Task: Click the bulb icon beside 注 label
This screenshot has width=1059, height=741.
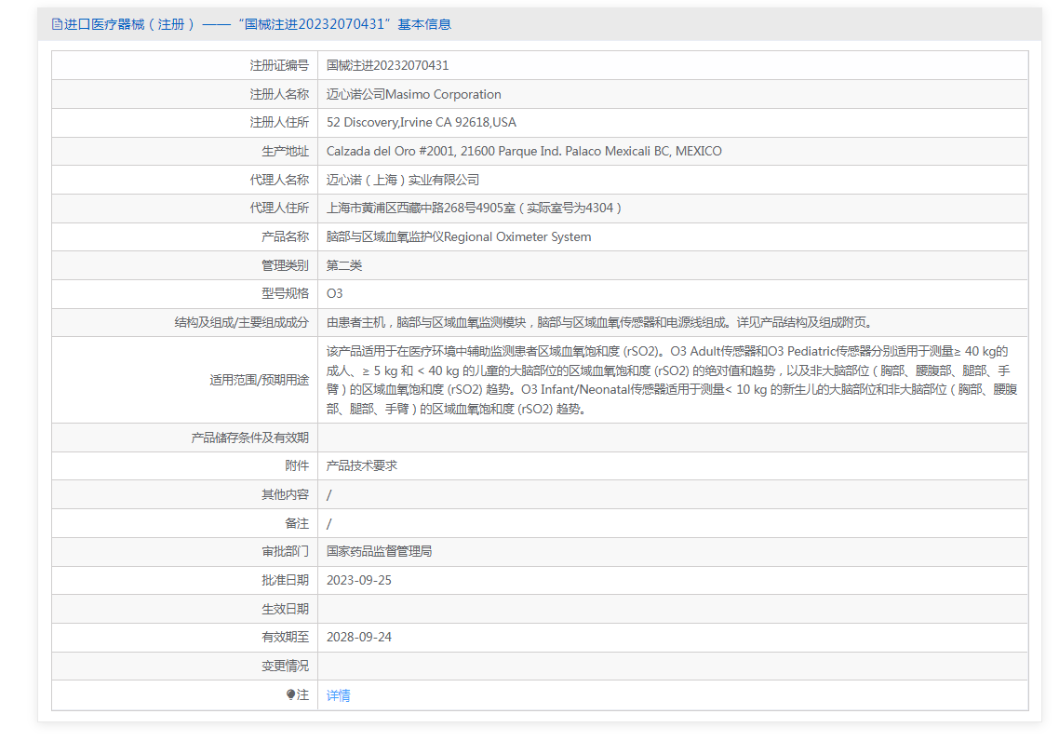Action: coord(290,694)
